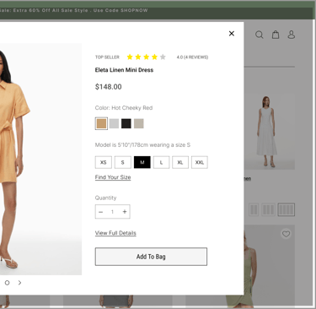Click the Eleta Linen Mini Dress title

tap(124, 70)
